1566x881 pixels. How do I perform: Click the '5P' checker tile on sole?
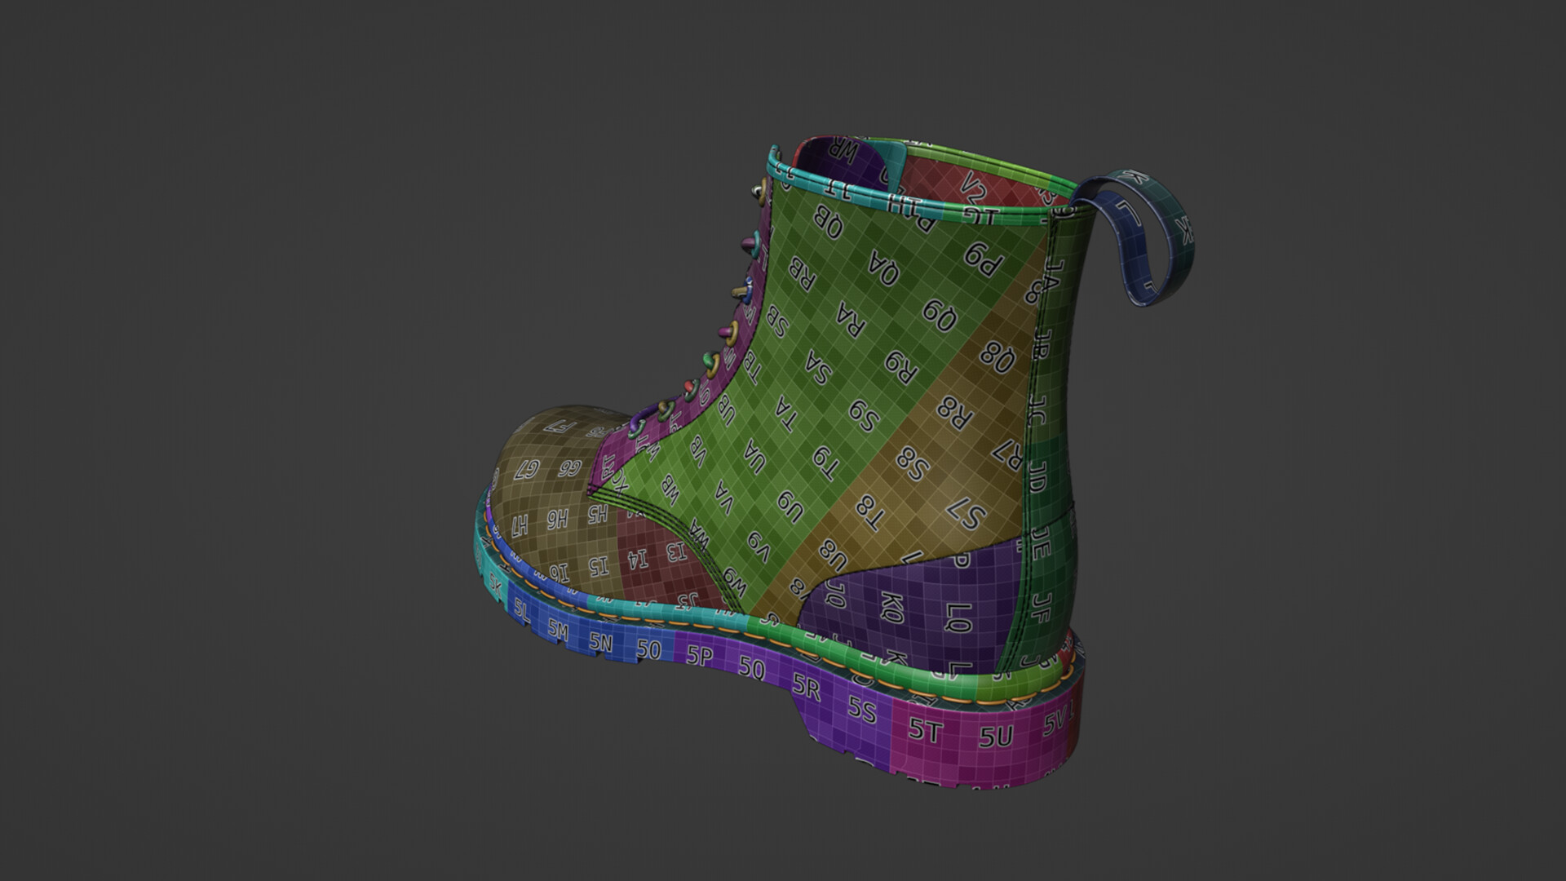699,656
